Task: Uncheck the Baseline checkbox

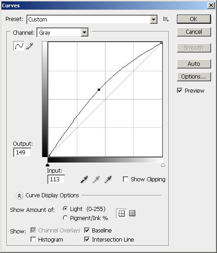Action: (x=87, y=230)
